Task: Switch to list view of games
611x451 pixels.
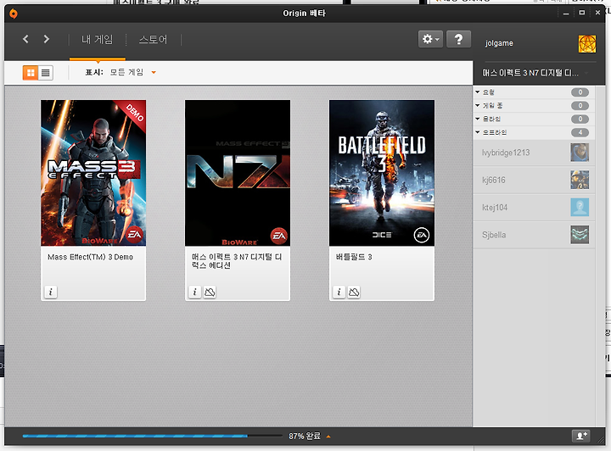Action: coord(46,73)
